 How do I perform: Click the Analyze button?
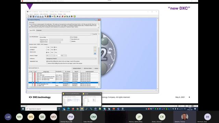tap(96, 68)
